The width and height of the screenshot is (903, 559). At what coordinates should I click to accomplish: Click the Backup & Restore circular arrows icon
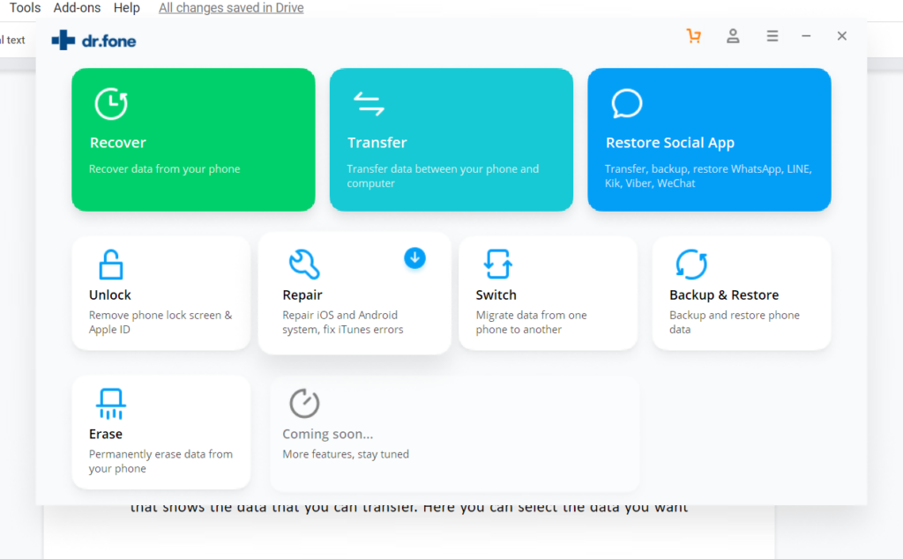[x=691, y=265]
